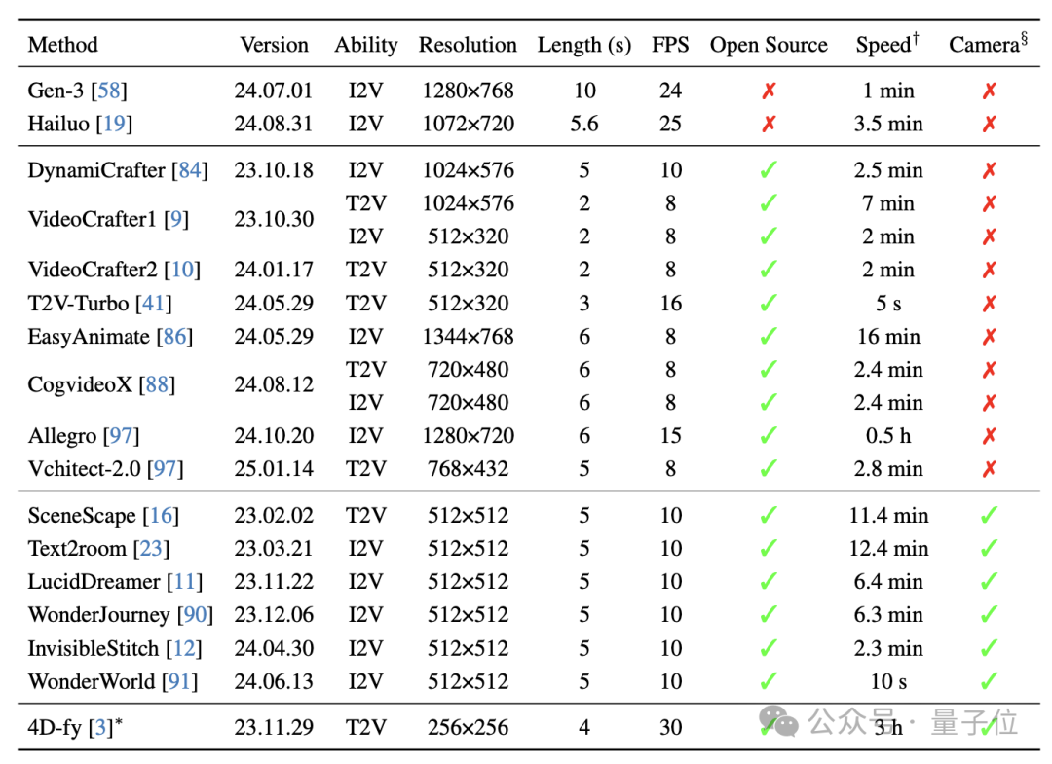Click VideoCrafter2's Open Source check mark

click(x=769, y=269)
